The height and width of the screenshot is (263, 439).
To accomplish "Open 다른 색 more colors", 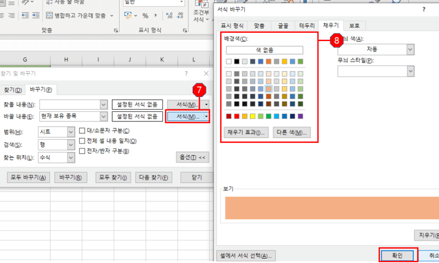I will coord(291,132).
